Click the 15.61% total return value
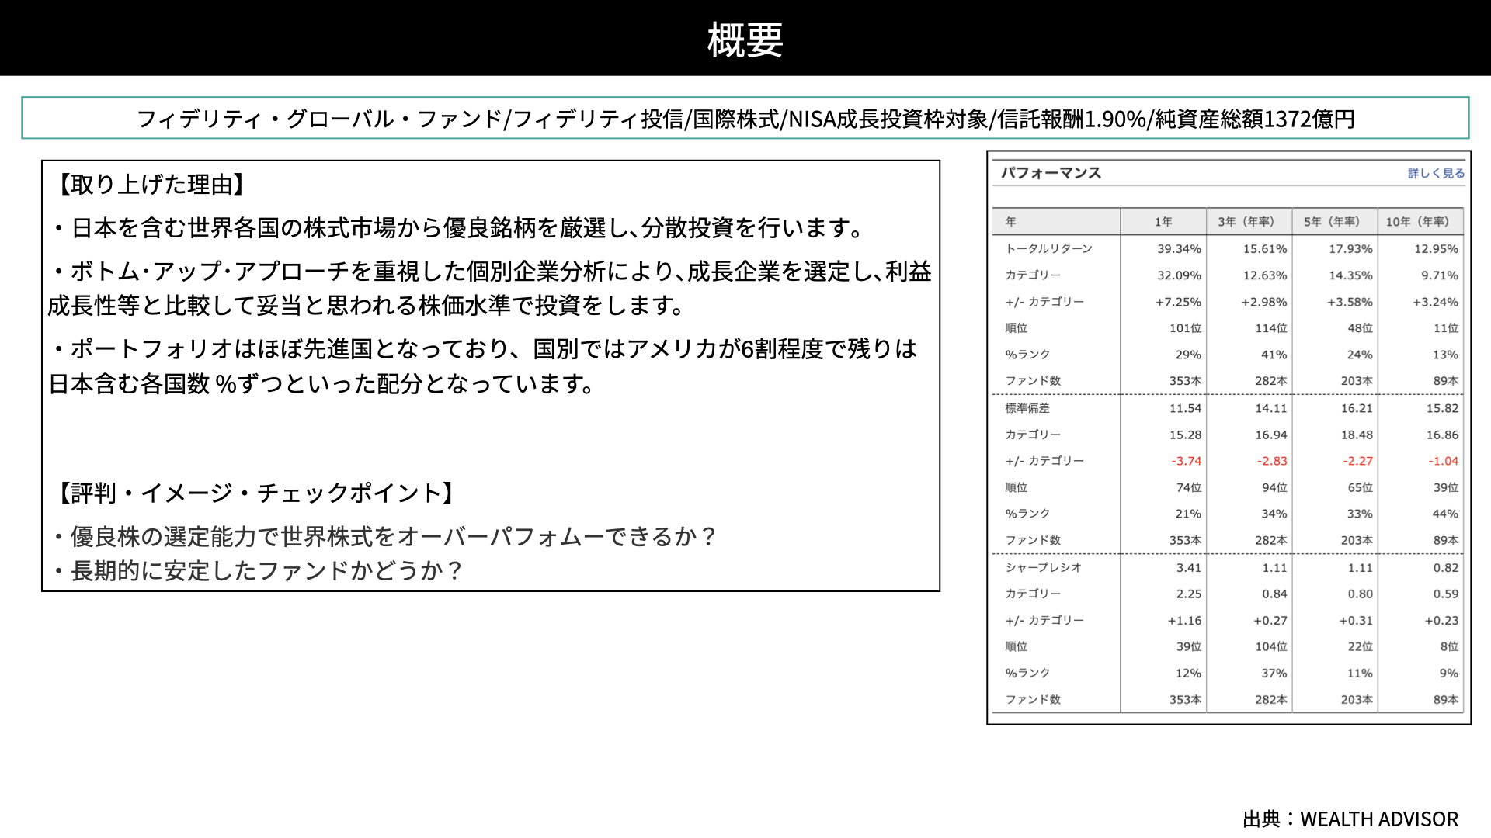The width and height of the screenshot is (1491, 838). [1264, 248]
